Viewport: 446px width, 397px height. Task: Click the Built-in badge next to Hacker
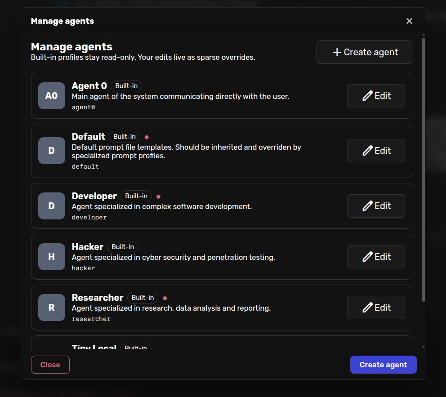tap(123, 247)
